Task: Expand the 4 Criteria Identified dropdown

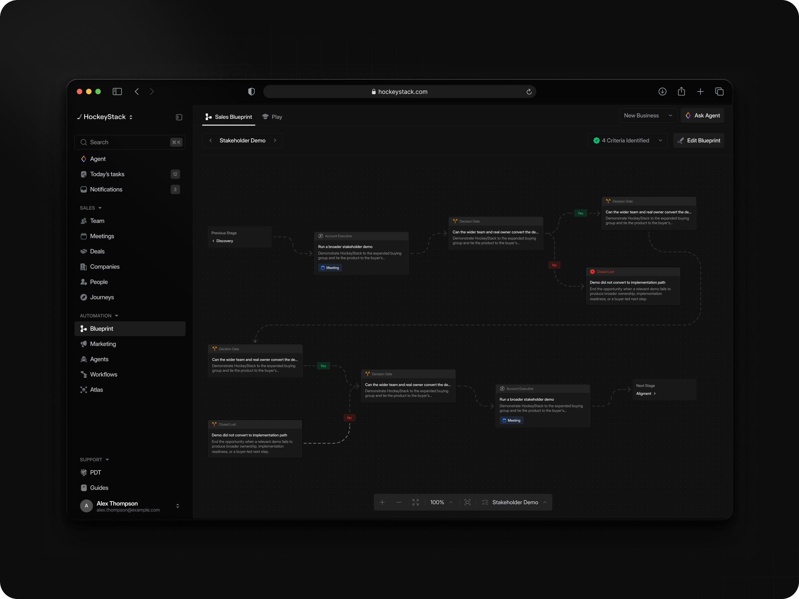Action: [628, 140]
